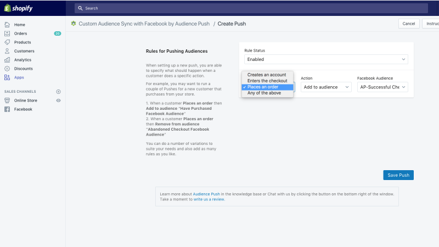Click the Cancel button
This screenshot has height=247, width=439.
[x=409, y=24]
